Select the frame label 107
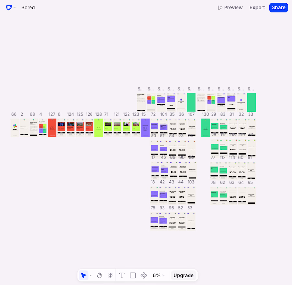 (x=191, y=114)
